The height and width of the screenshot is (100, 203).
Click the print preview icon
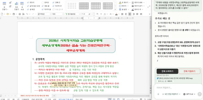23,14
